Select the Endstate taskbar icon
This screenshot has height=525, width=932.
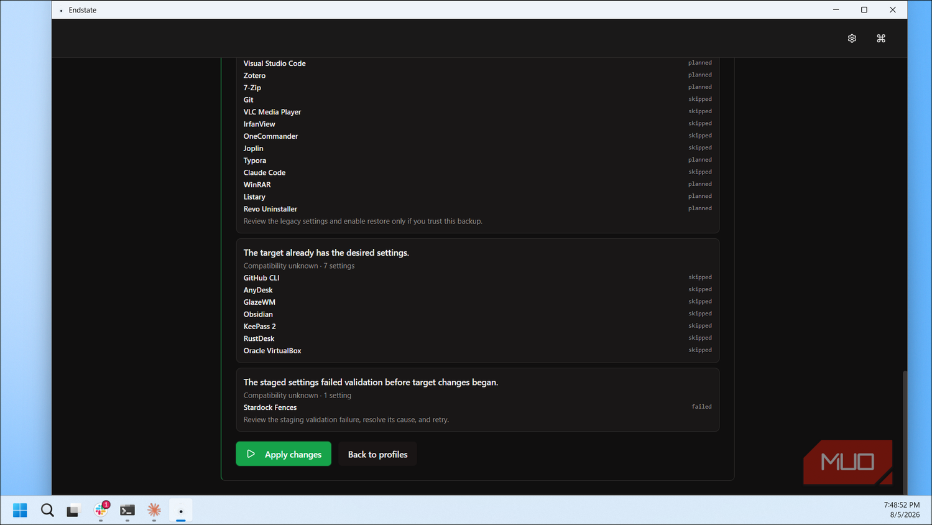(181, 510)
